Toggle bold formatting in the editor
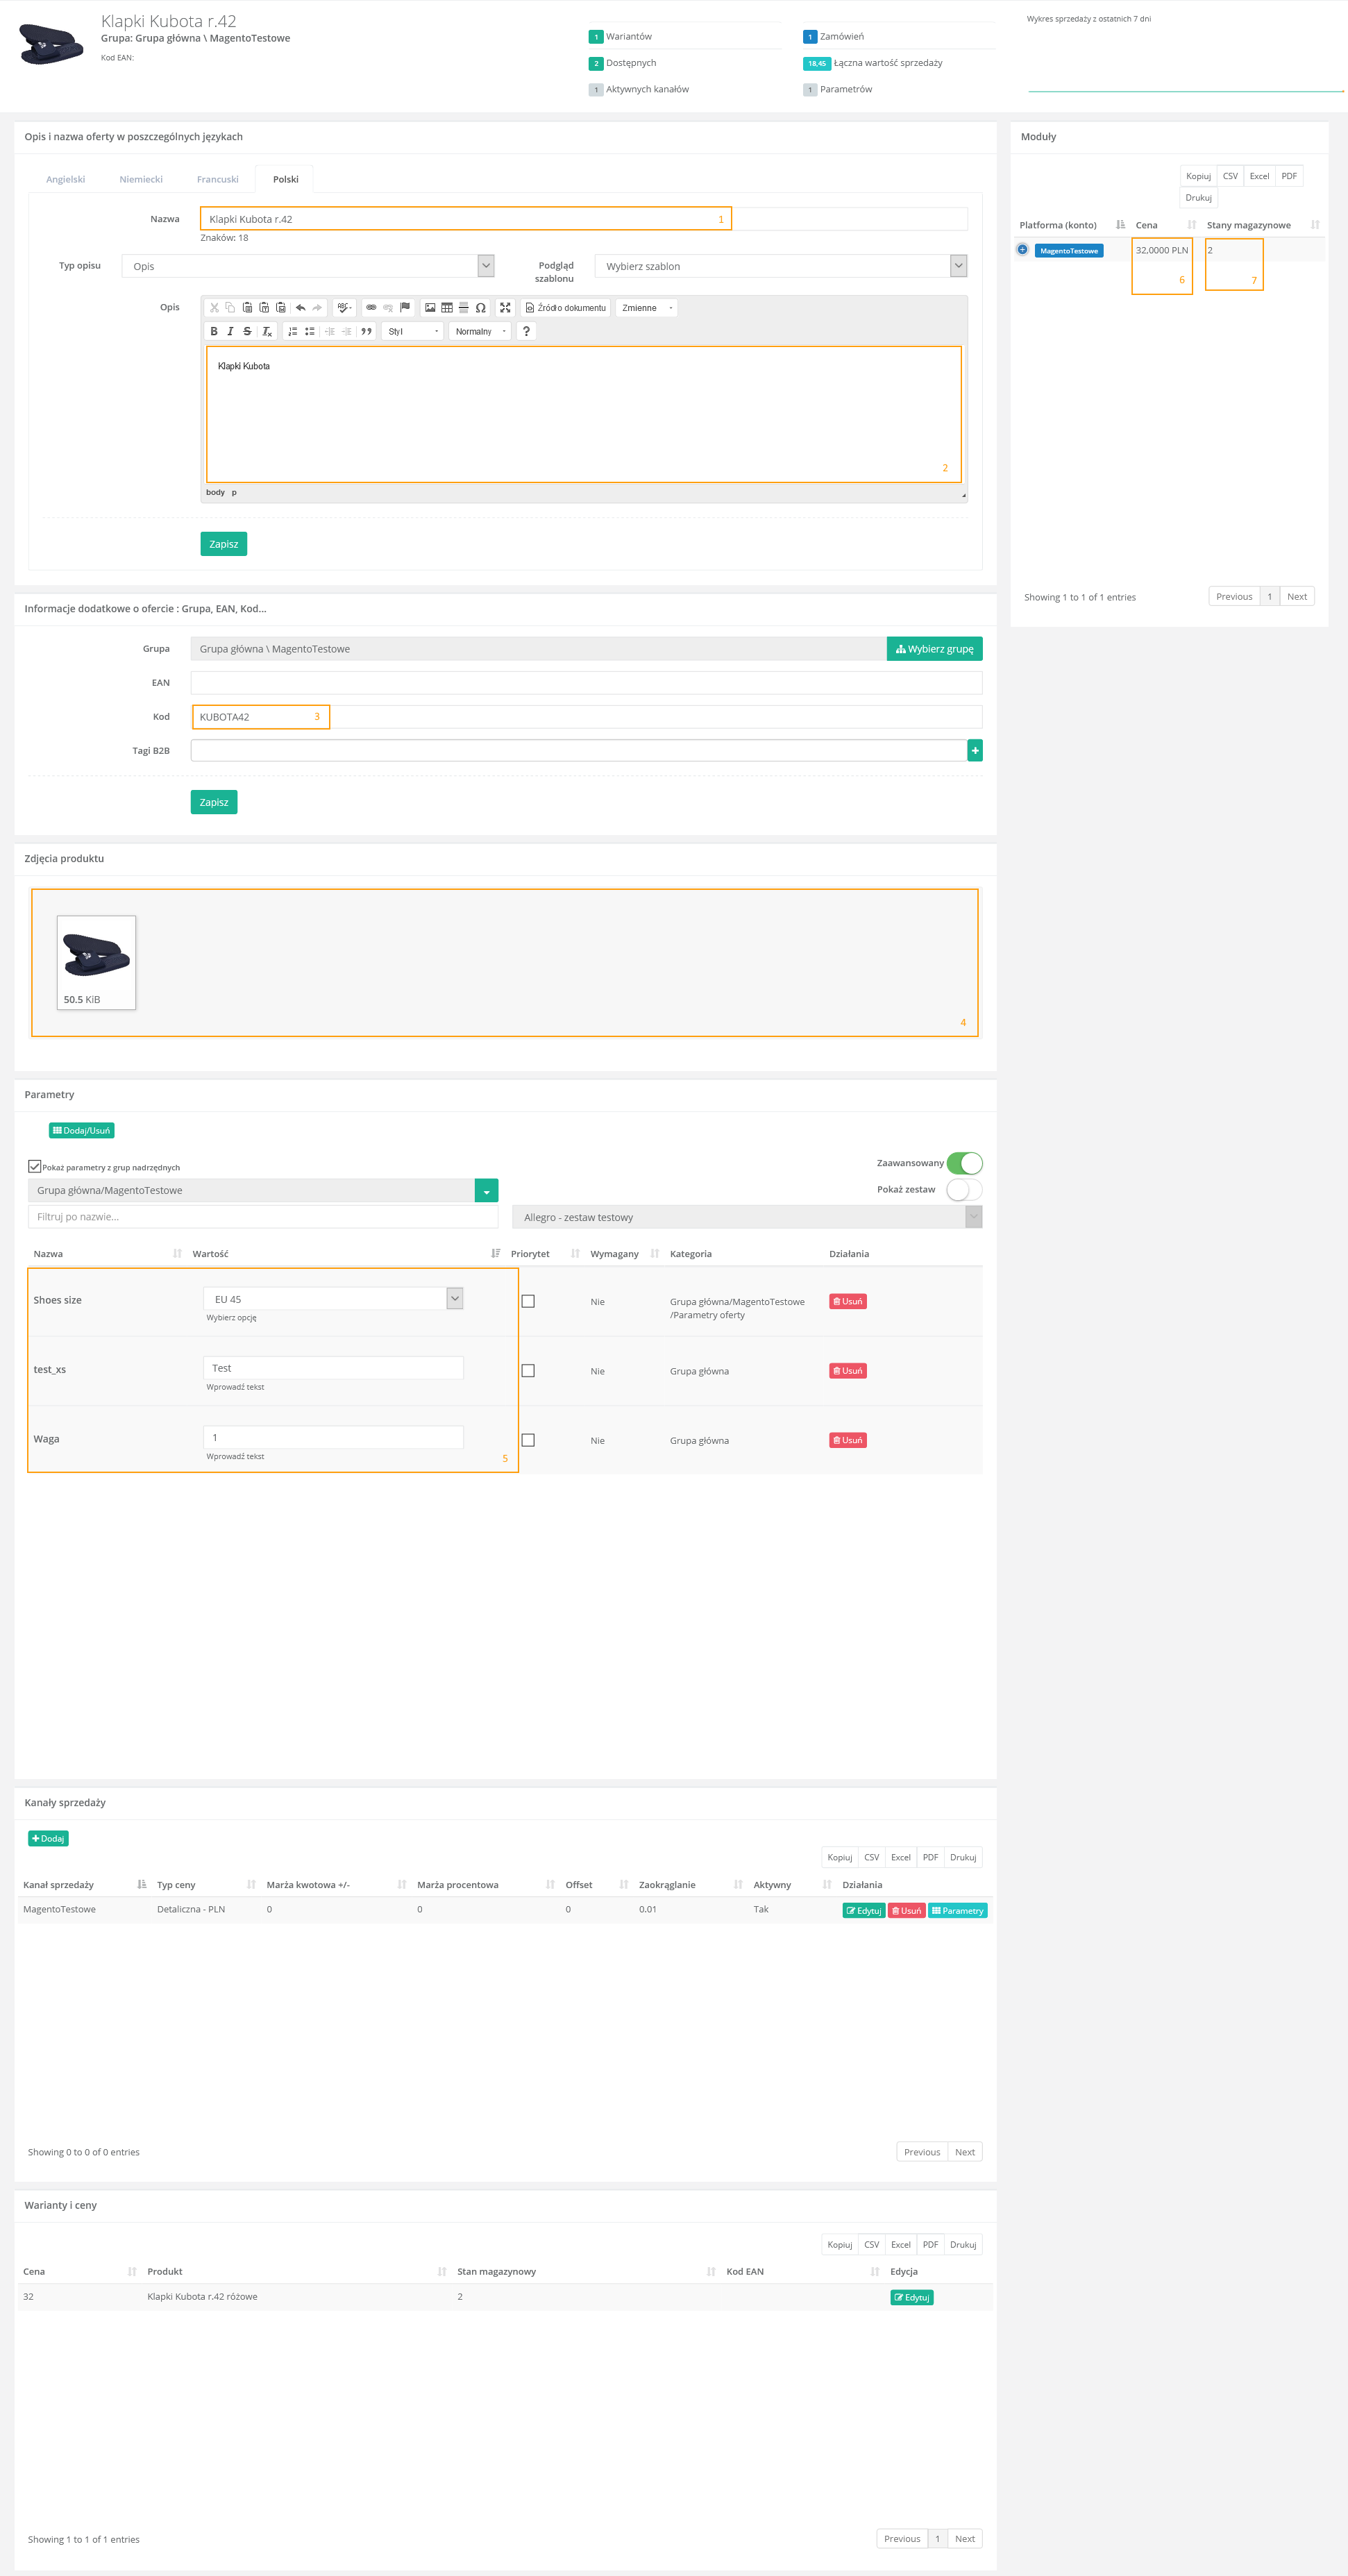This screenshot has height=2576, width=1348. point(214,331)
